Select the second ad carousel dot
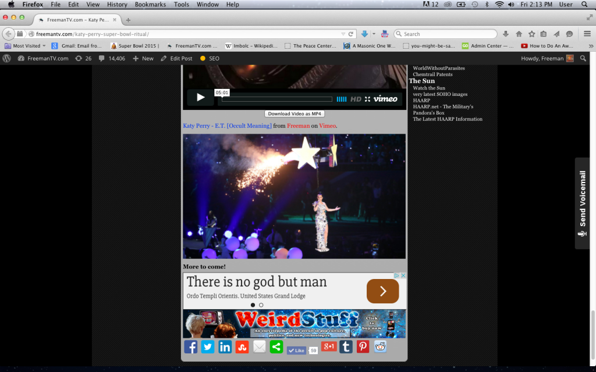596x372 pixels. click(x=261, y=305)
